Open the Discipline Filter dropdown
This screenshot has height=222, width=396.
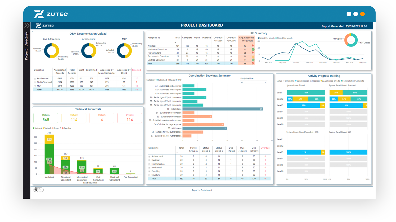254,82
